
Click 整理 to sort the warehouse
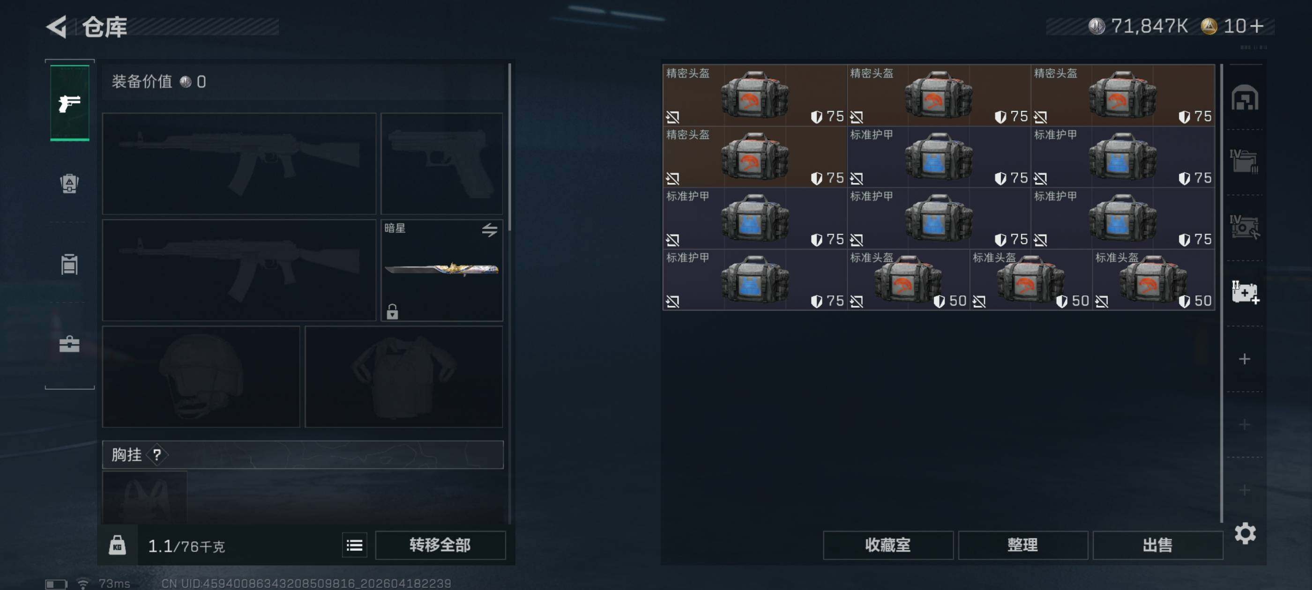pos(1023,545)
